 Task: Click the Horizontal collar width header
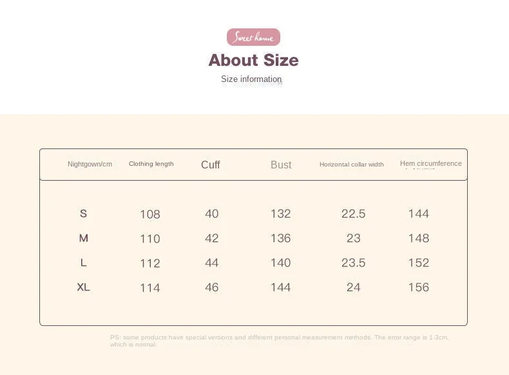(x=351, y=165)
